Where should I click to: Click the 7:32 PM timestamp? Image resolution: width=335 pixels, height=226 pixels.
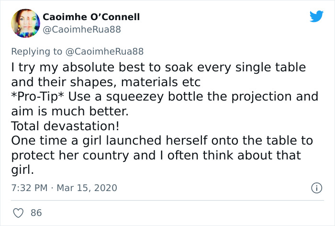pos(28,188)
